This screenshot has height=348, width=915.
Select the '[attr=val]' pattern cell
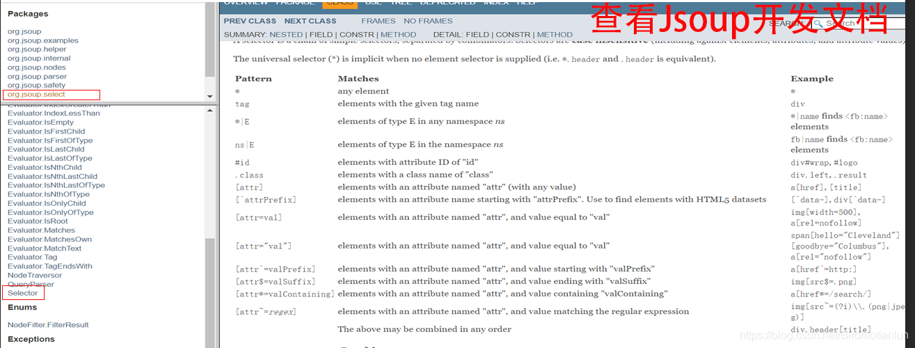(258, 218)
